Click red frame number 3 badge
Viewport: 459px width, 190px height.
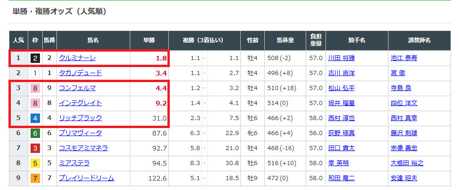tap(35, 148)
